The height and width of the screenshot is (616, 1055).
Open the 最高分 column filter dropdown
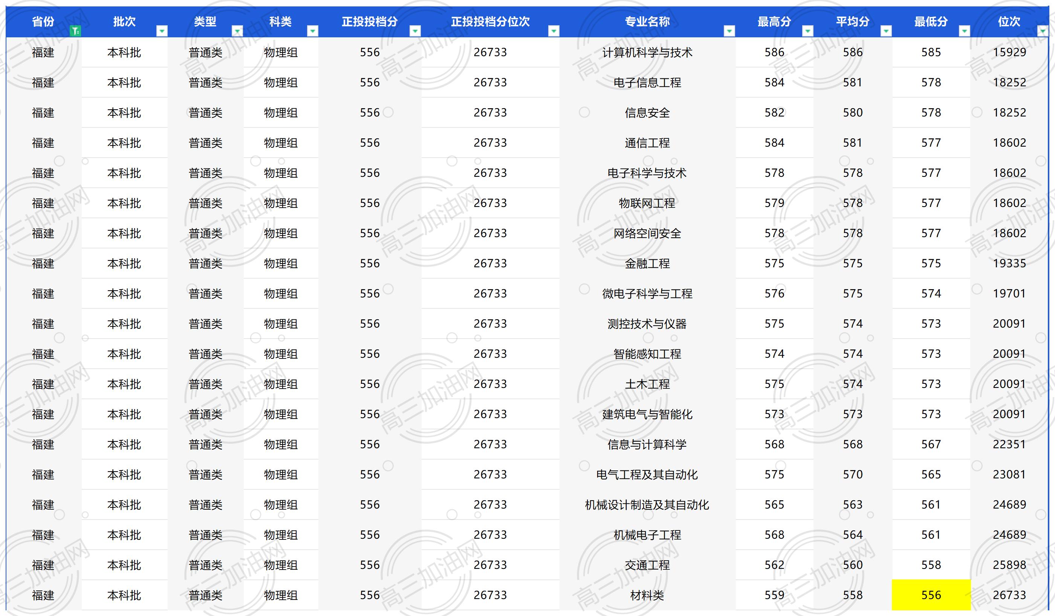[x=807, y=31]
